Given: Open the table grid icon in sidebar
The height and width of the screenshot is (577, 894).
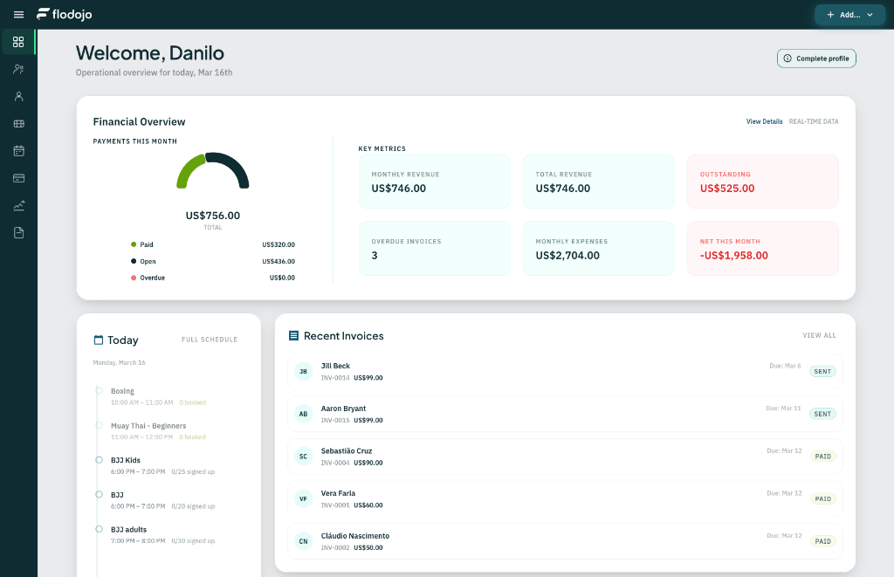Looking at the screenshot, I should click(18, 124).
